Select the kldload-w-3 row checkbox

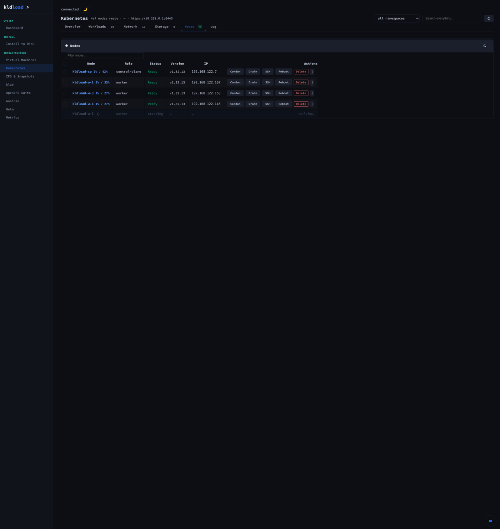[65, 93]
